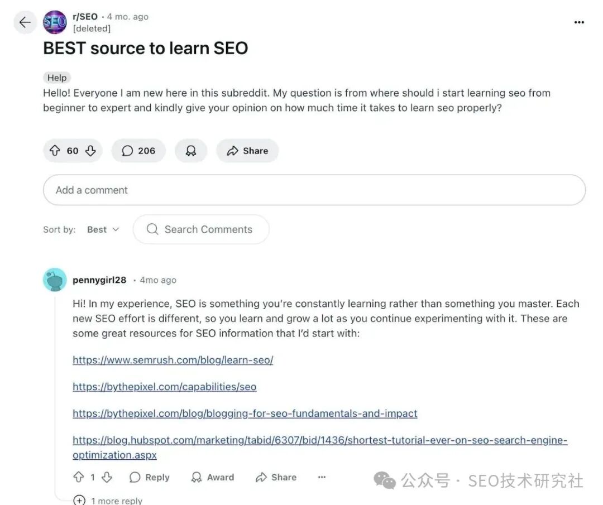603x505 pixels.
Task: Open more options on pennygirl28's comment
Action: pyautogui.click(x=322, y=477)
